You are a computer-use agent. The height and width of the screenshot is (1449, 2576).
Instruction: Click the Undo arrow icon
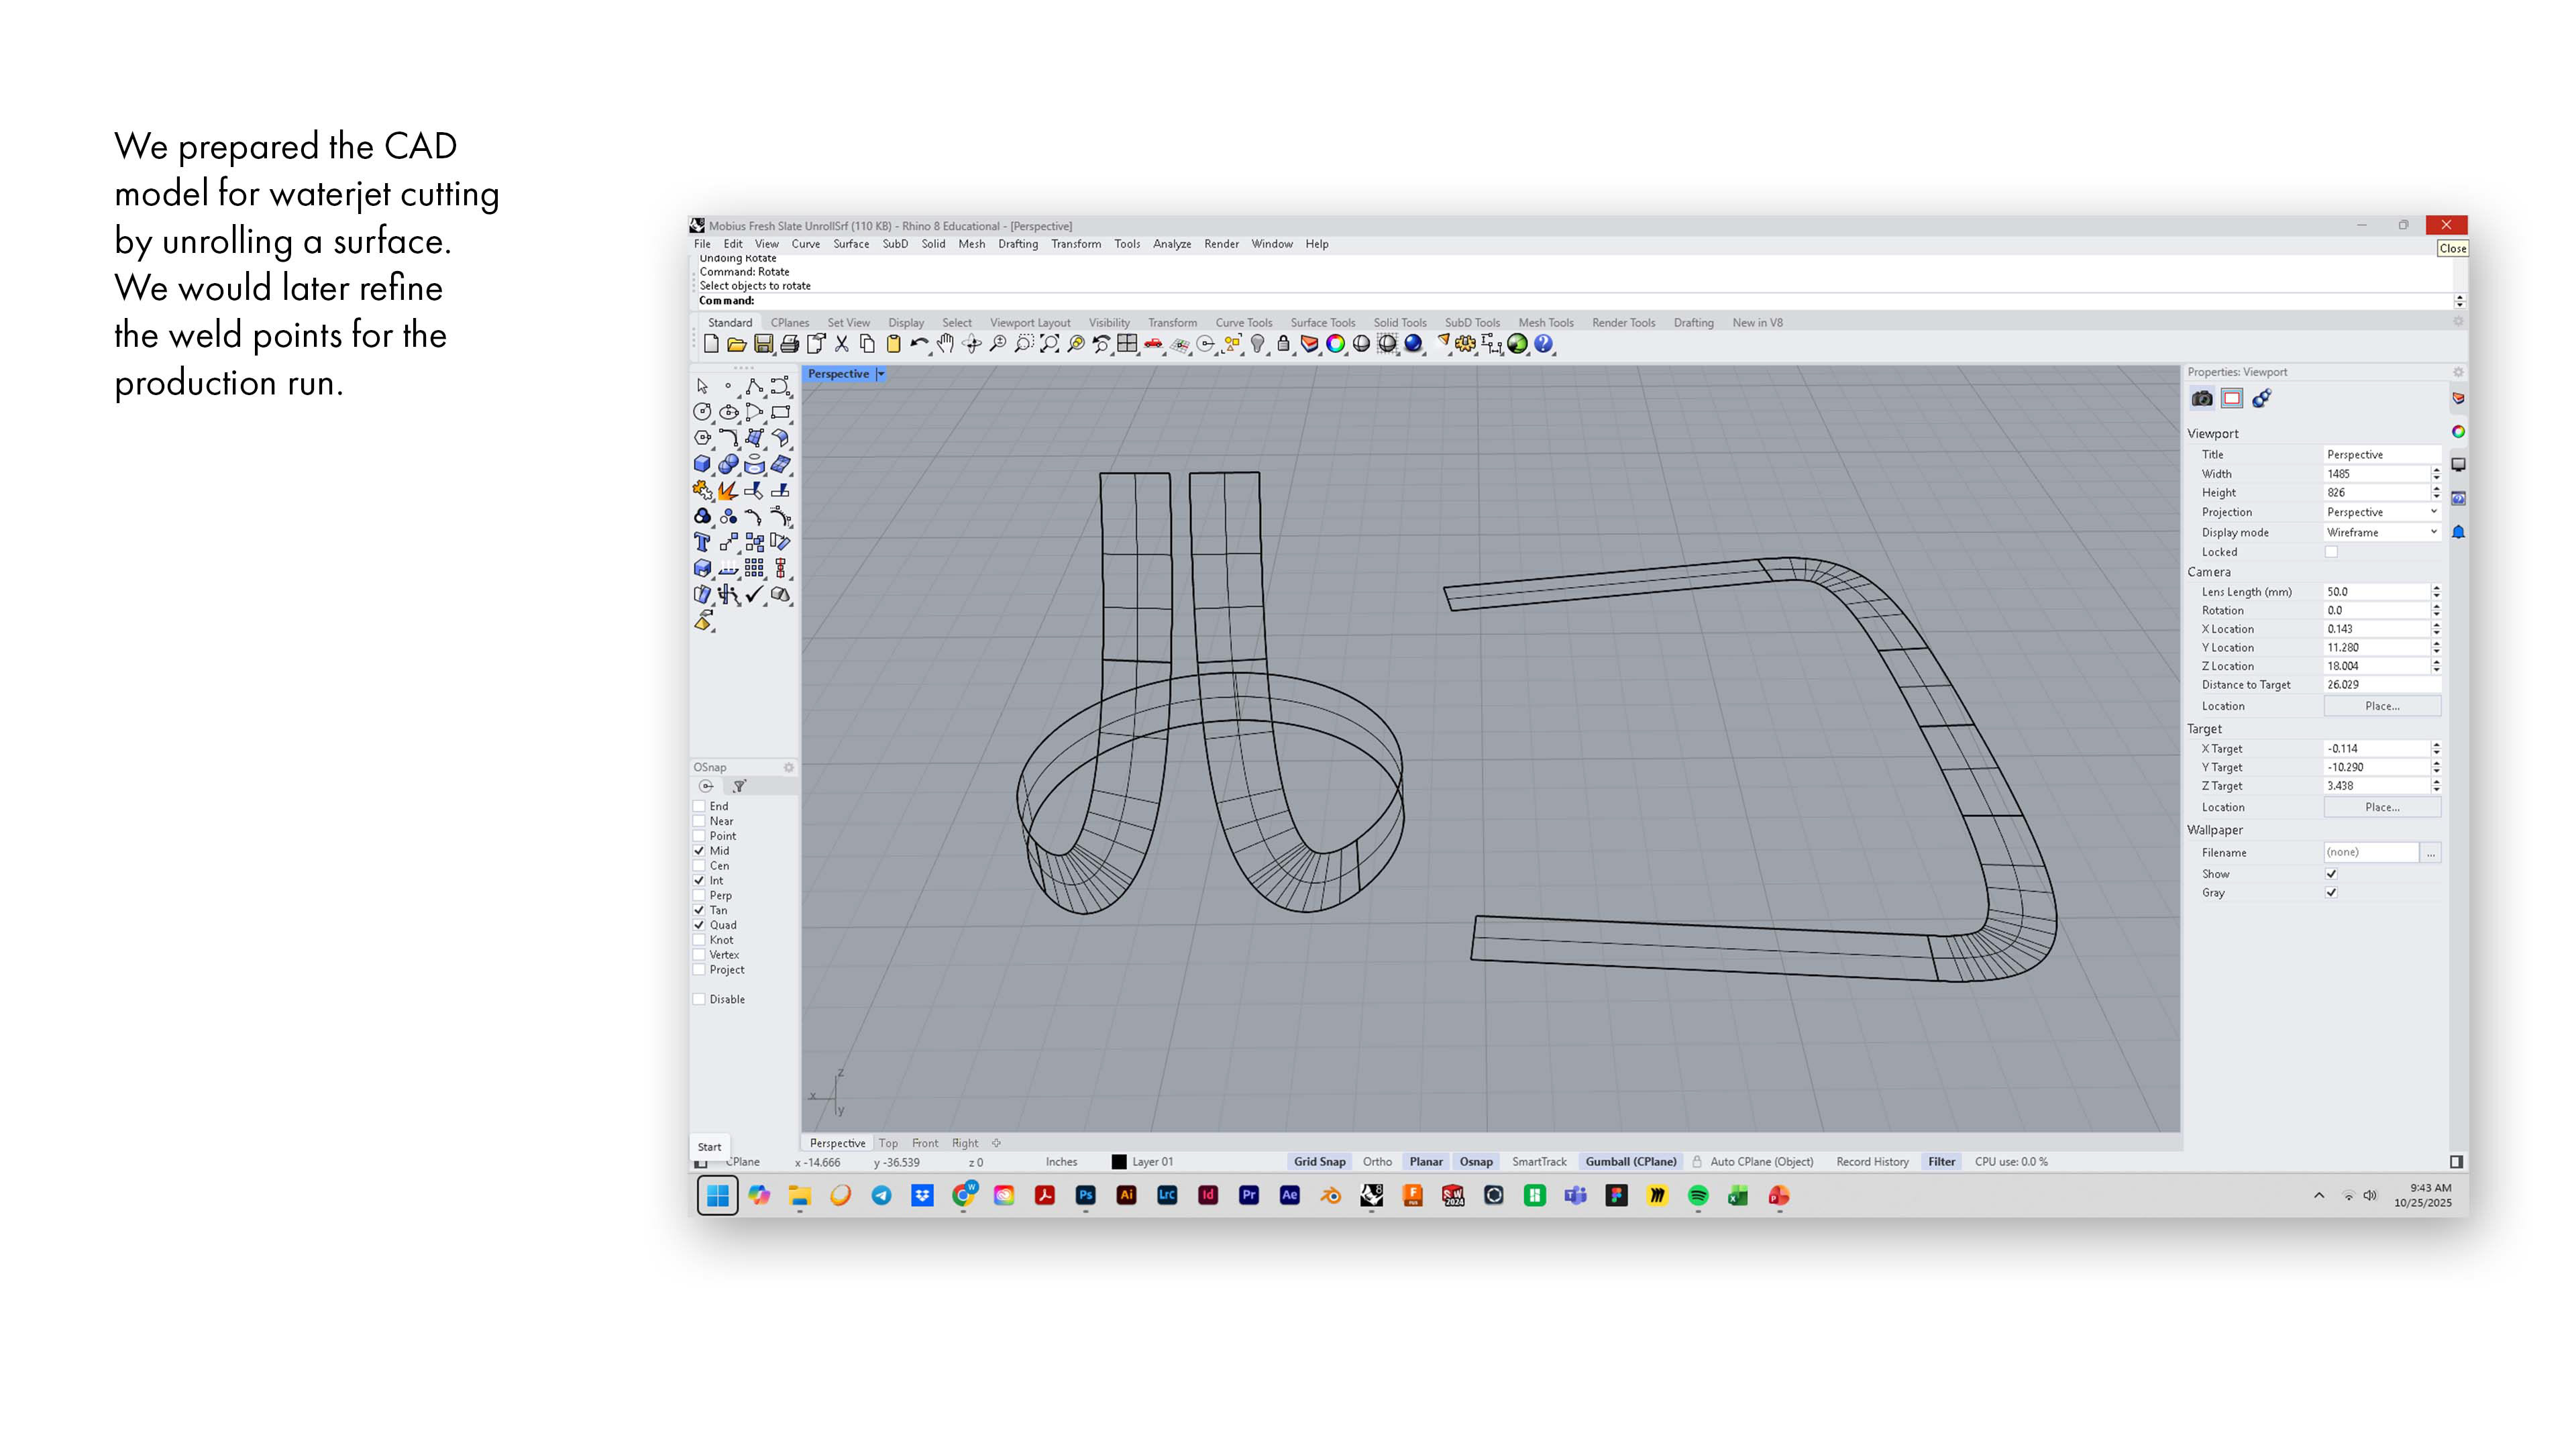tap(918, 344)
